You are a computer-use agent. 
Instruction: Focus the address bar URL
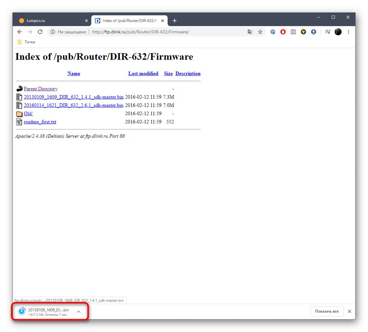point(140,32)
